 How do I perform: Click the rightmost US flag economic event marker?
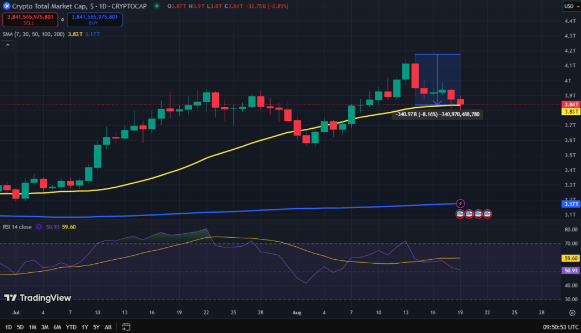pos(487,214)
